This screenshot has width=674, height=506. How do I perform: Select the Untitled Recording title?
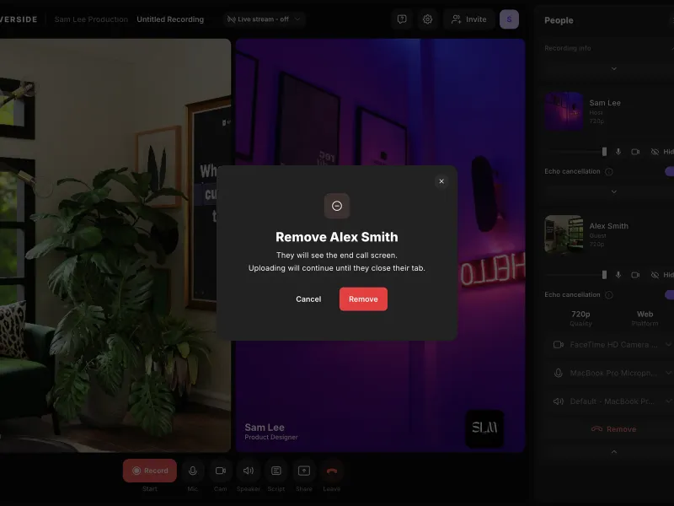point(170,19)
